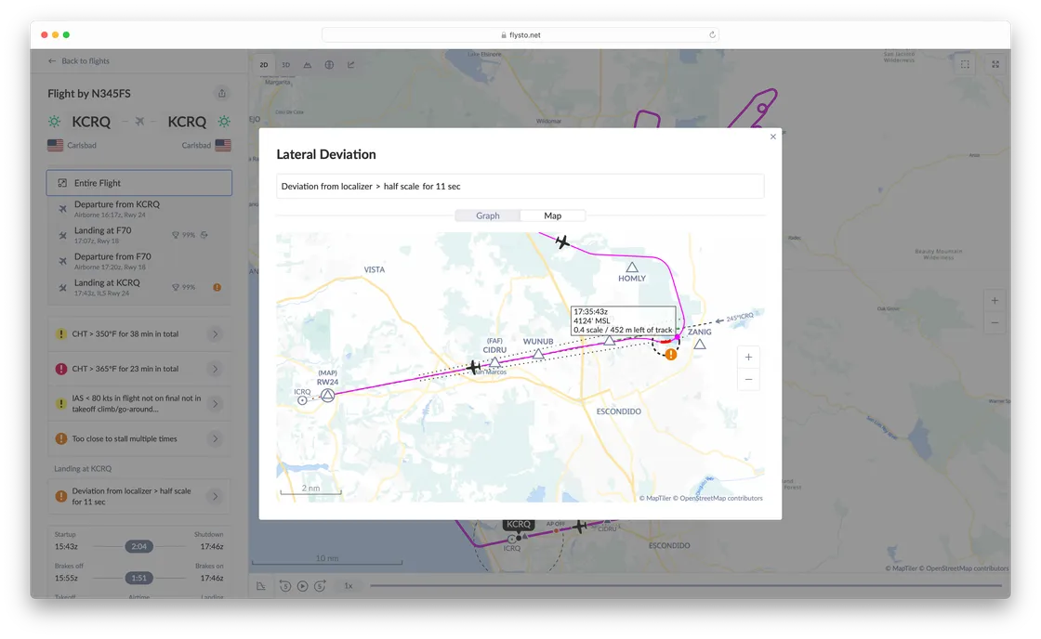
Task: Click orange icon for Too close to stall
Action: tap(61, 438)
